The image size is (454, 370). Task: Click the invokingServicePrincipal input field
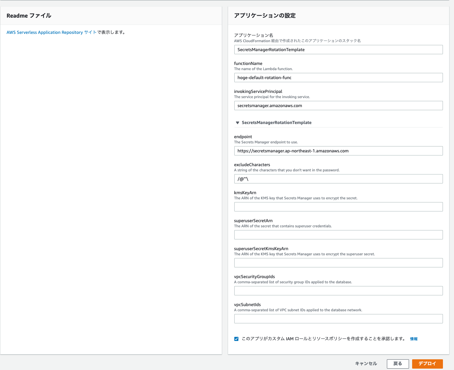coord(338,106)
